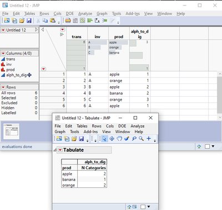
Task: Click data table vertical scrollbar
Action: pyautogui.click(x=220, y=95)
